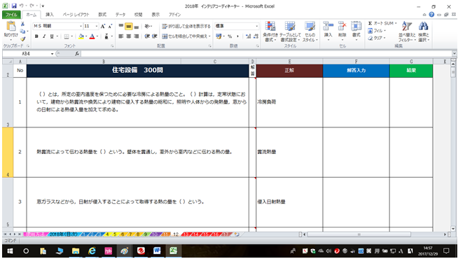Open the font color red swatch
This screenshot has width=458, height=259.
pyautogui.click(x=92, y=36)
